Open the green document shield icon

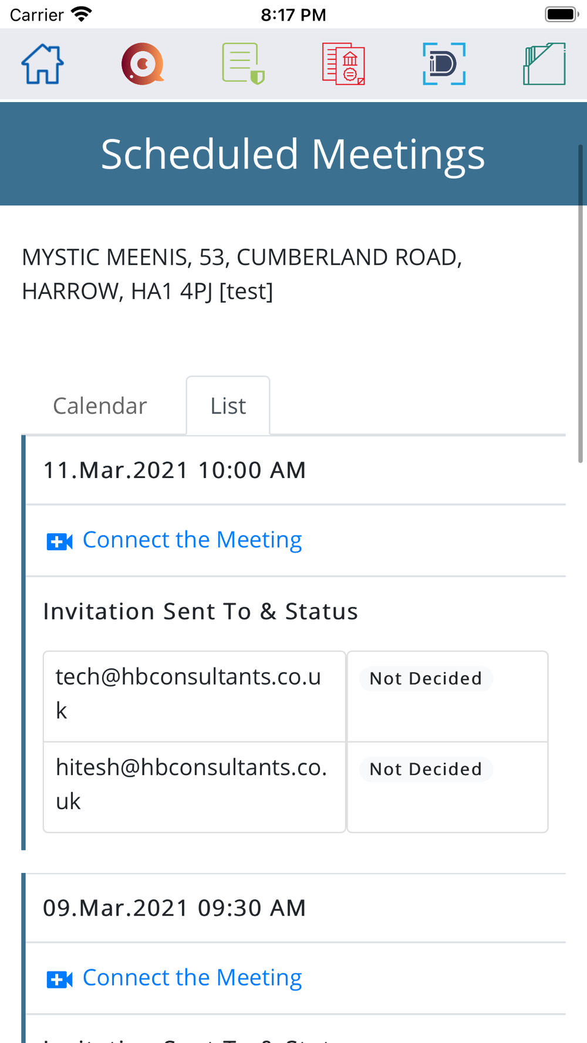243,64
